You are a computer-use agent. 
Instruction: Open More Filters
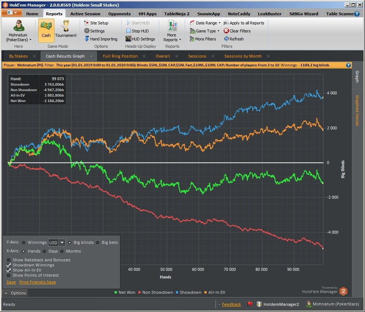[203, 39]
